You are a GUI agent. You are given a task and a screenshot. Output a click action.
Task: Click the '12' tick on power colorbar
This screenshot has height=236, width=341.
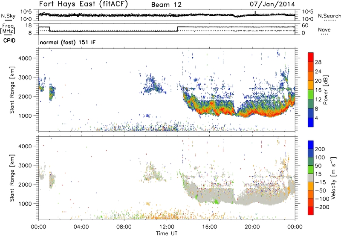tap(318, 100)
